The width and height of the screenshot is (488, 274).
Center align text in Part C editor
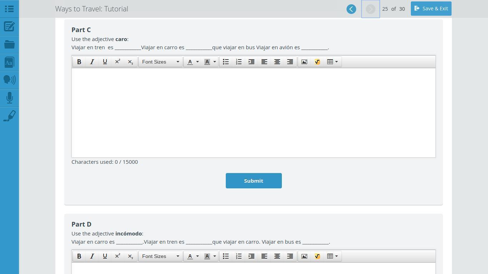(277, 62)
